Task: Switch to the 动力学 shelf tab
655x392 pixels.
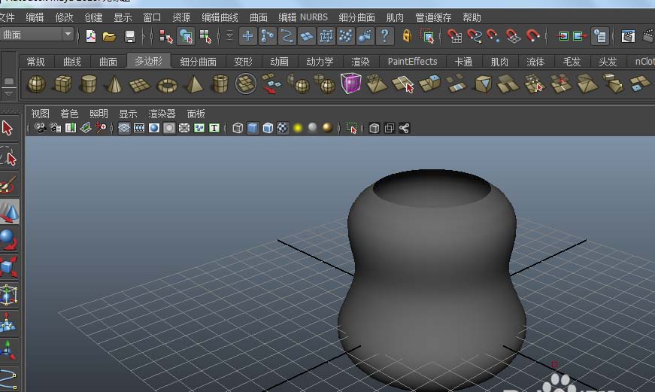Action: coord(320,62)
